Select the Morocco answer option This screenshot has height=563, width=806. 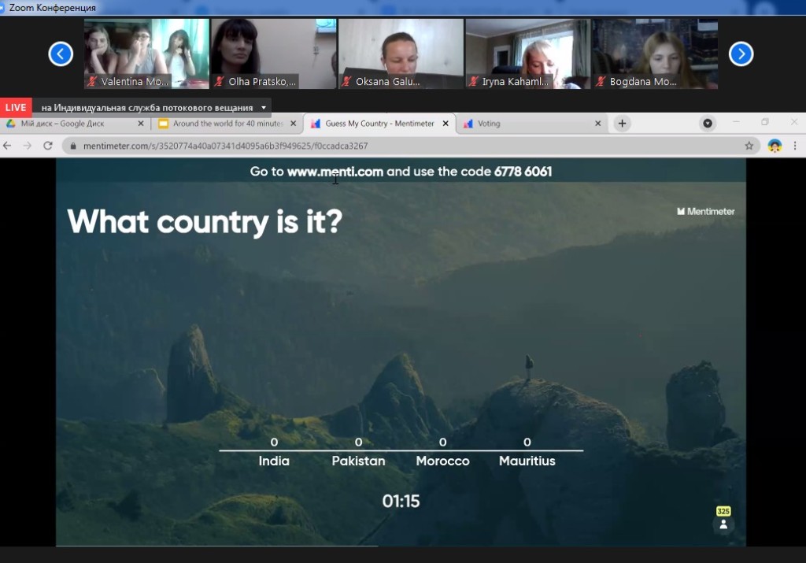pyautogui.click(x=442, y=461)
